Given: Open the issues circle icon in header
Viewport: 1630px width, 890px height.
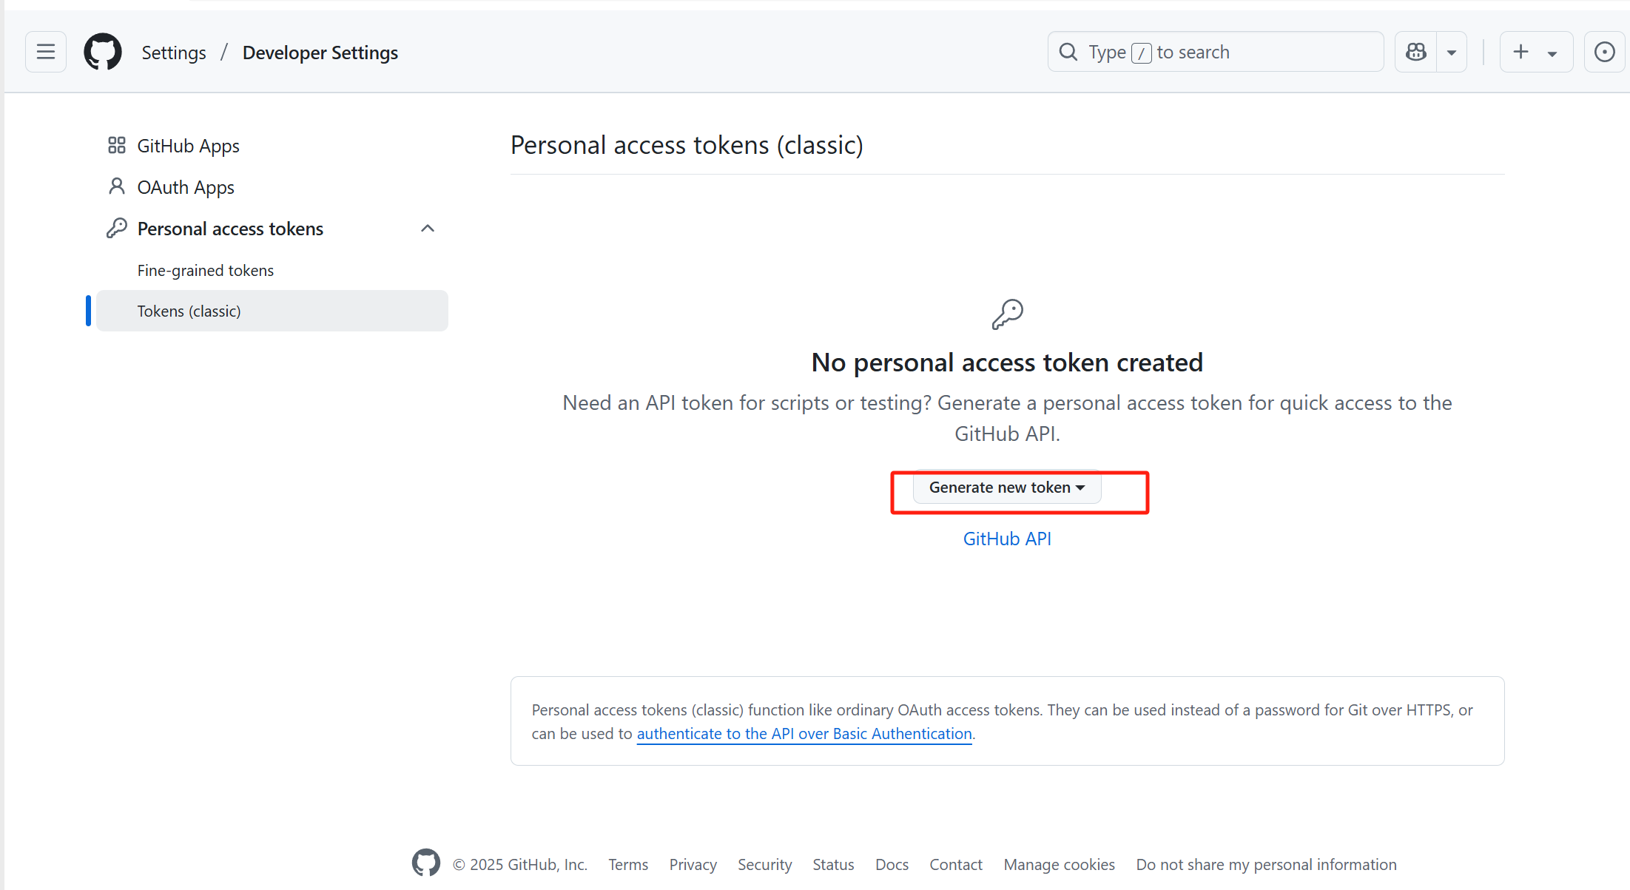Looking at the screenshot, I should 1604,52.
